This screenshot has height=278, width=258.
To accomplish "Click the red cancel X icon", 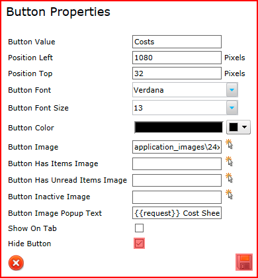I will pos(16,263).
